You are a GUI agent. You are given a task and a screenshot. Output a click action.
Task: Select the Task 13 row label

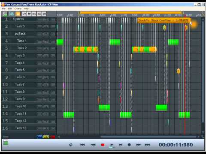point(21,128)
